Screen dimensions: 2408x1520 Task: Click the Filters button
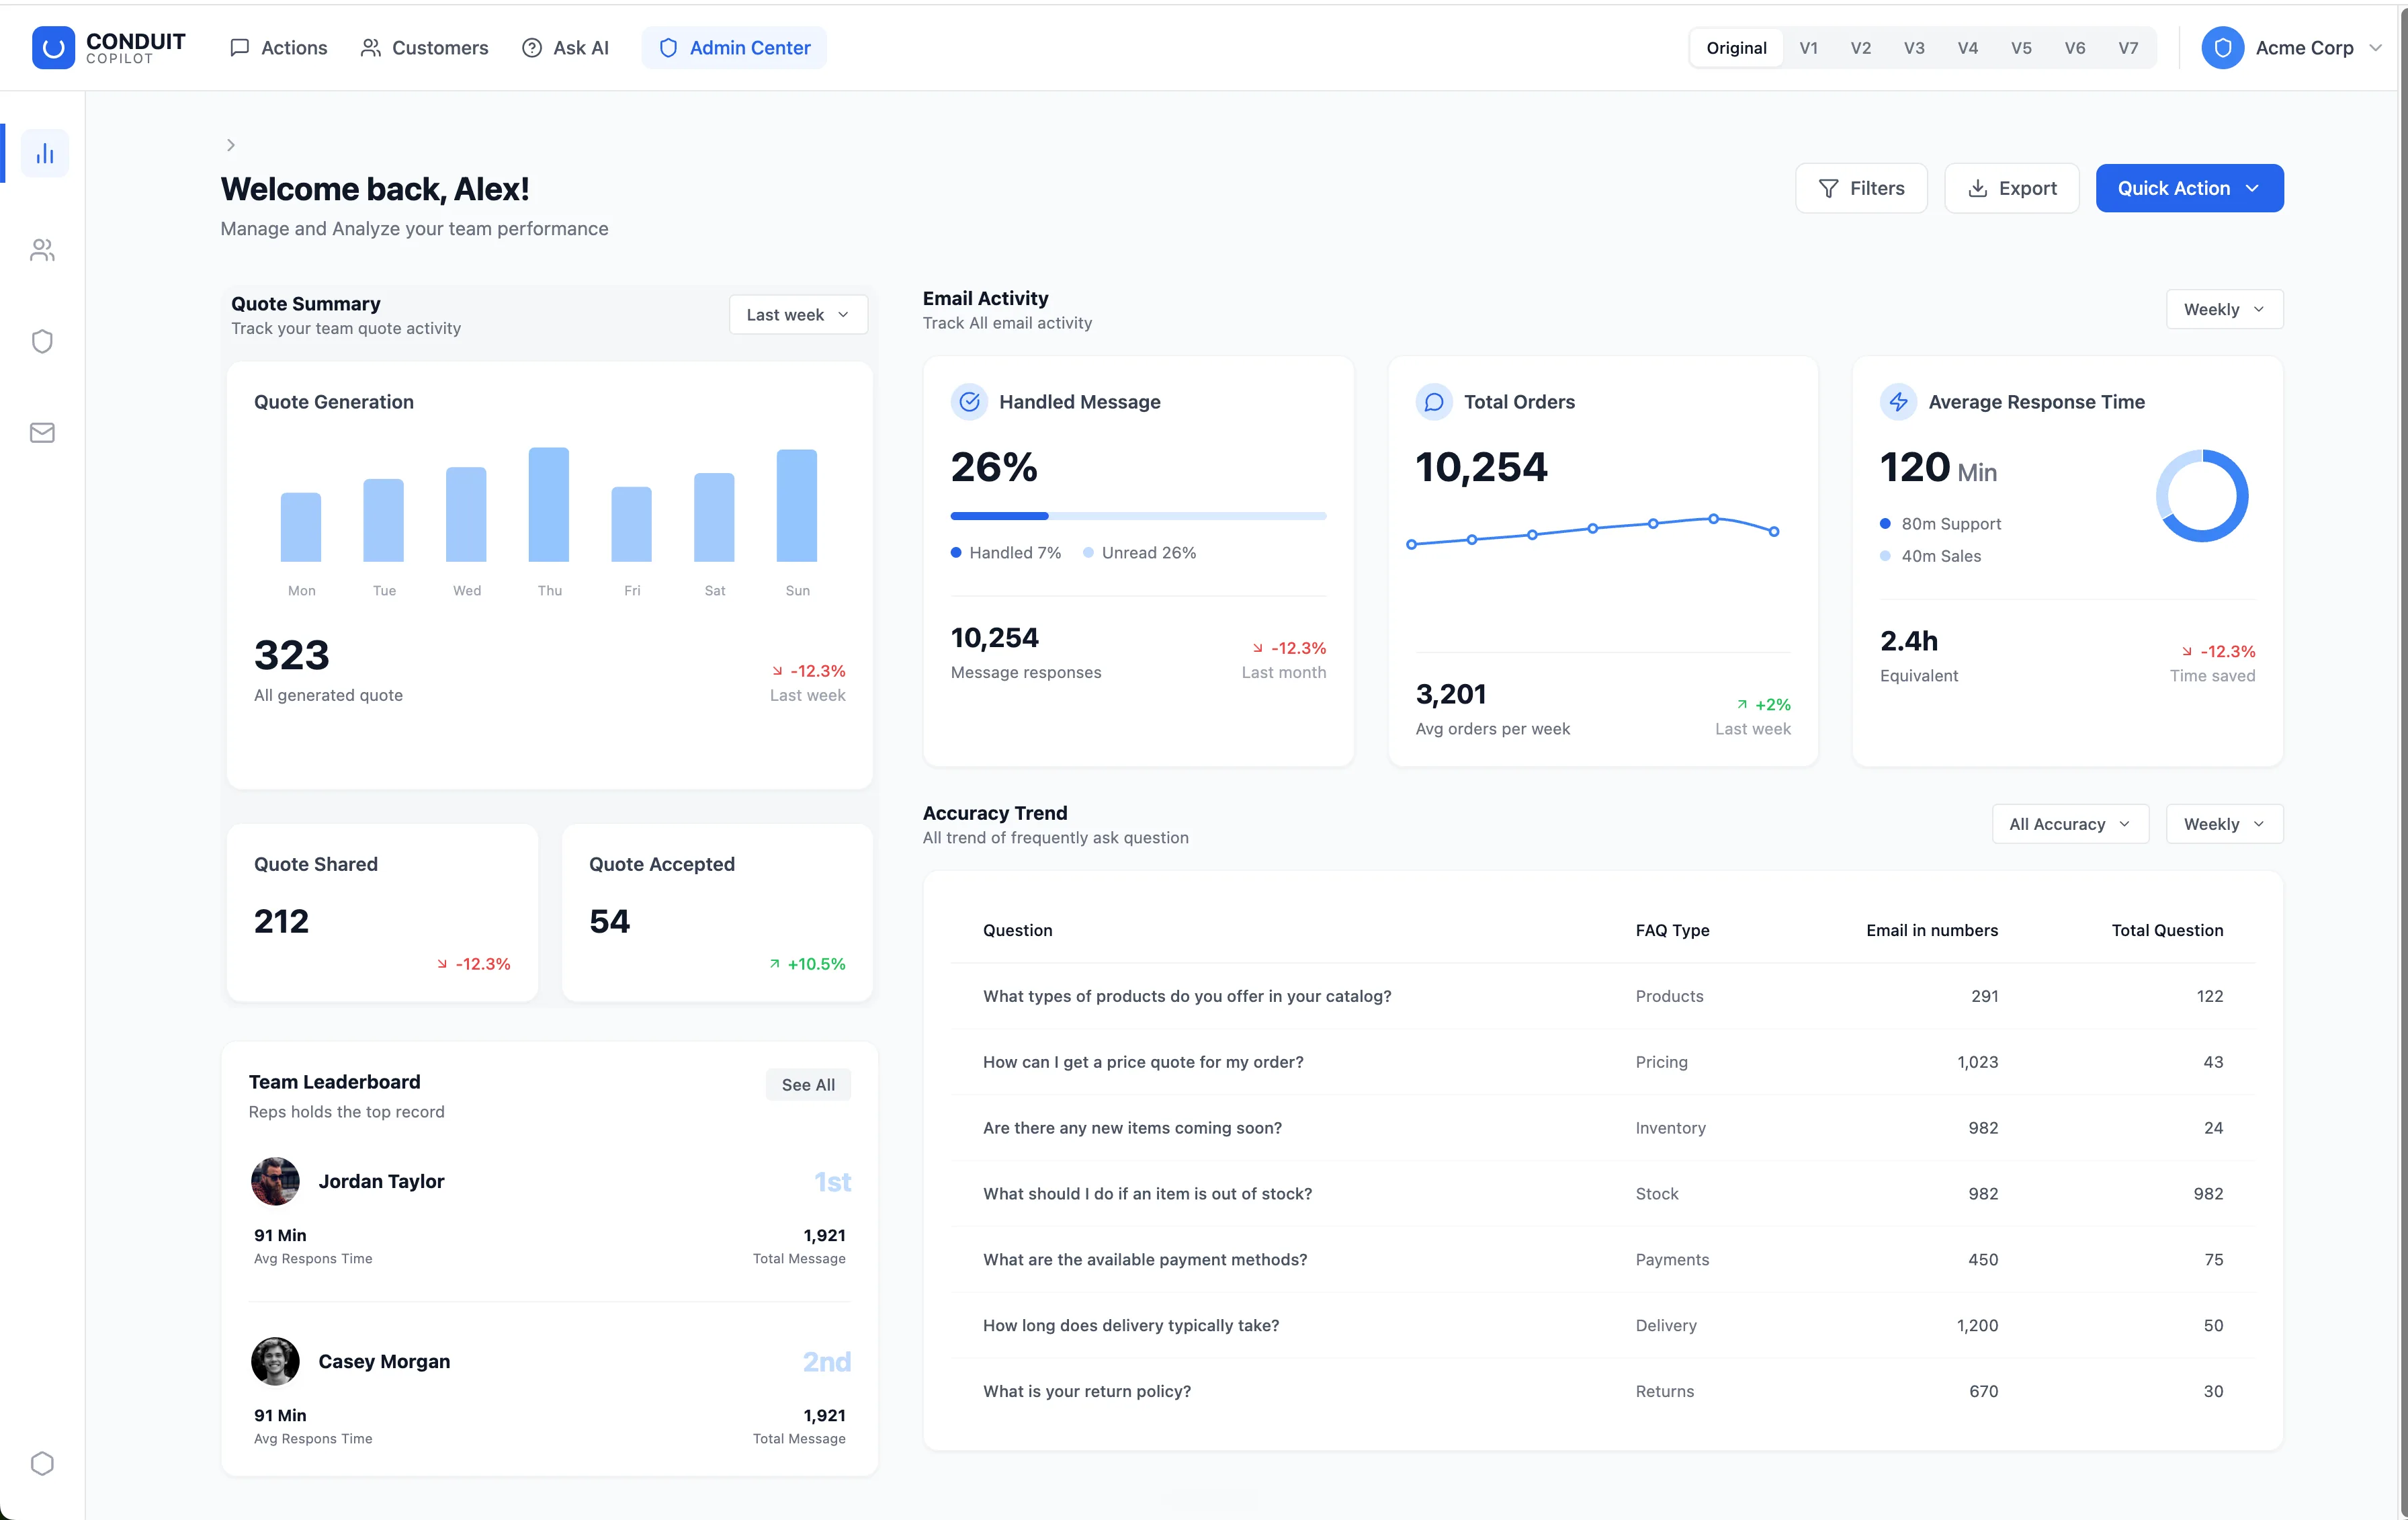pos(1861,188)
